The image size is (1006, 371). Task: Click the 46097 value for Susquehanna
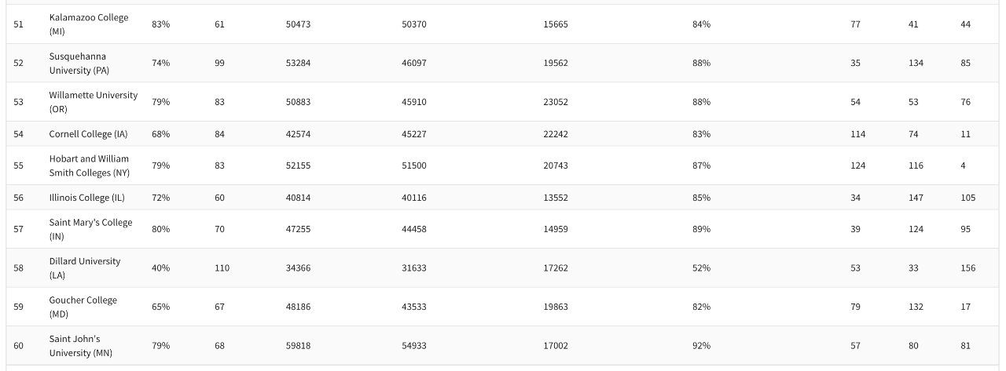coord(413,63)
